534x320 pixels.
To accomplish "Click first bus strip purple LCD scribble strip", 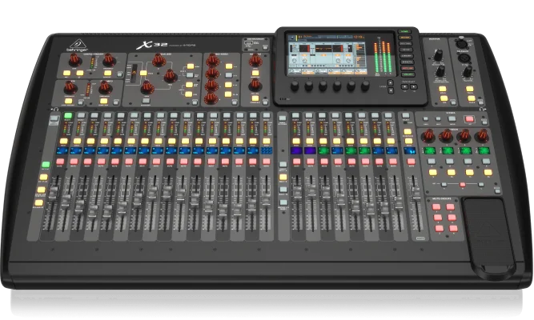I will point(296,151).
